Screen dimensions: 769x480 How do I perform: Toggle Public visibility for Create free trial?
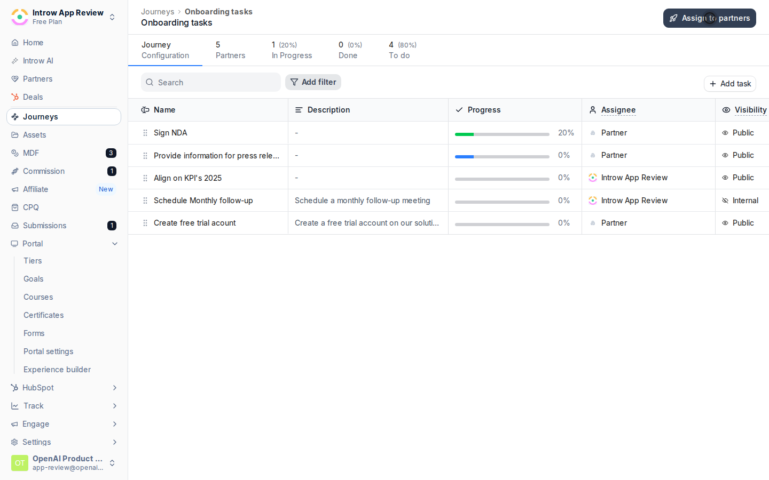(x=738, y=223)
